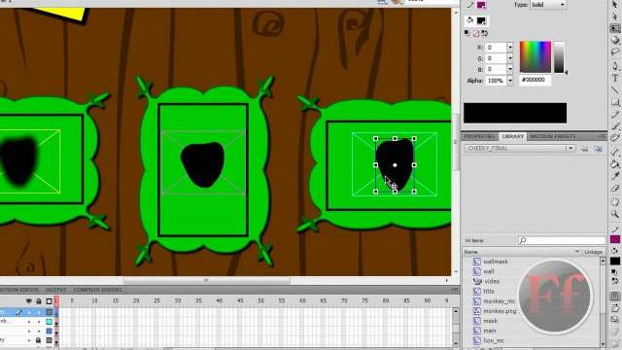The height and width of the screenshot is (350, 622).
Task: Click the Color panel no-color icon
Action: click(476, 33)
